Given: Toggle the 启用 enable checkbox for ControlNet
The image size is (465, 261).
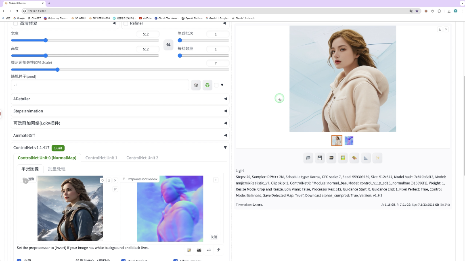Looking at the screenshot, I should 19,260.
